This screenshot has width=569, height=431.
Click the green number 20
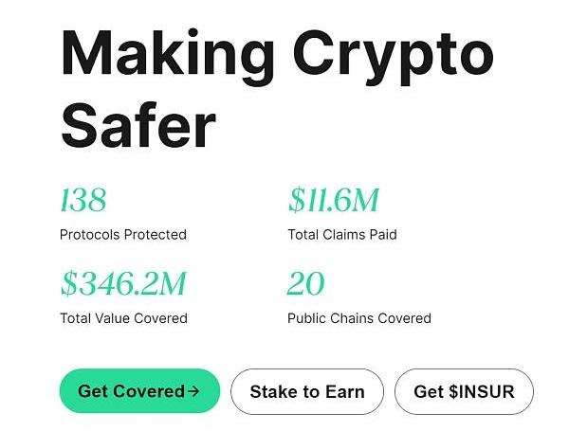click(x=305, y=283)
